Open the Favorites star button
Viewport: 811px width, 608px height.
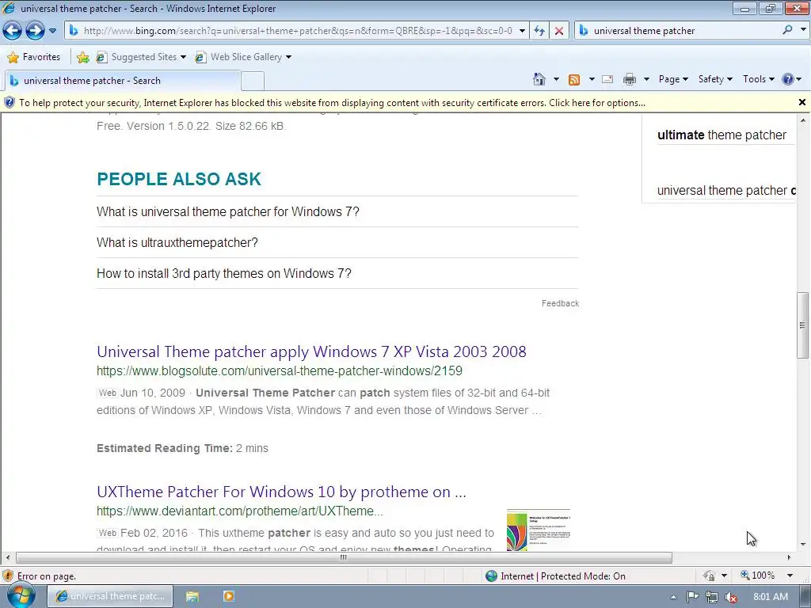point(35,57)
